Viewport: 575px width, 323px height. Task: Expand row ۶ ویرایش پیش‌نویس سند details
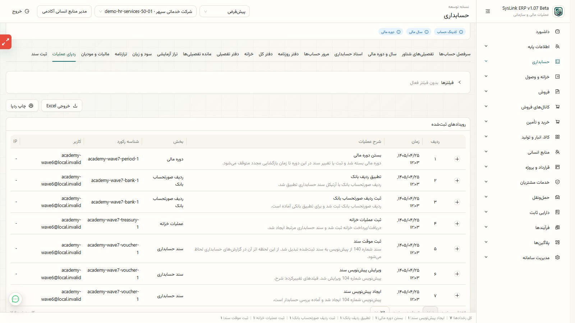coord(457,274)
